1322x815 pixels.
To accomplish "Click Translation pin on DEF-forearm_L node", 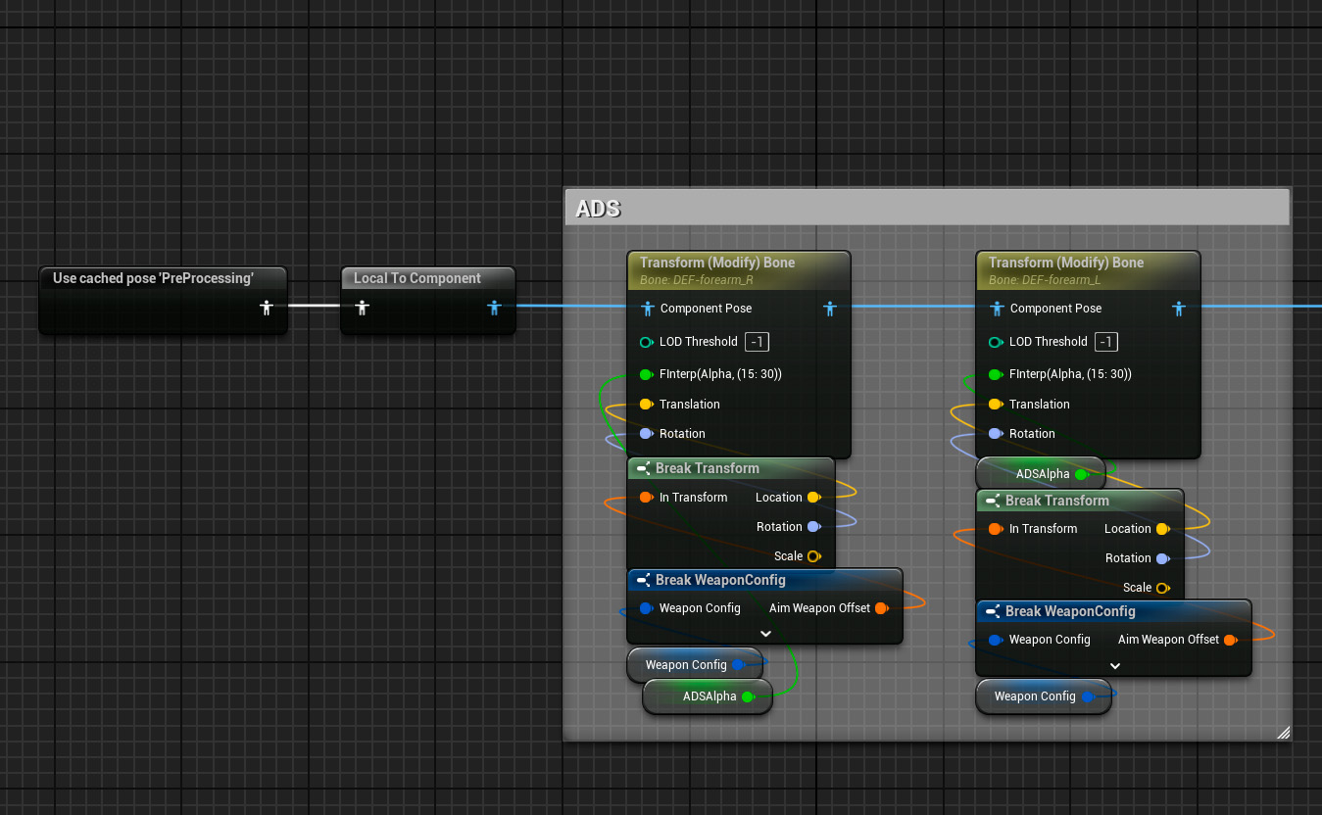I will tap(996, 405).
